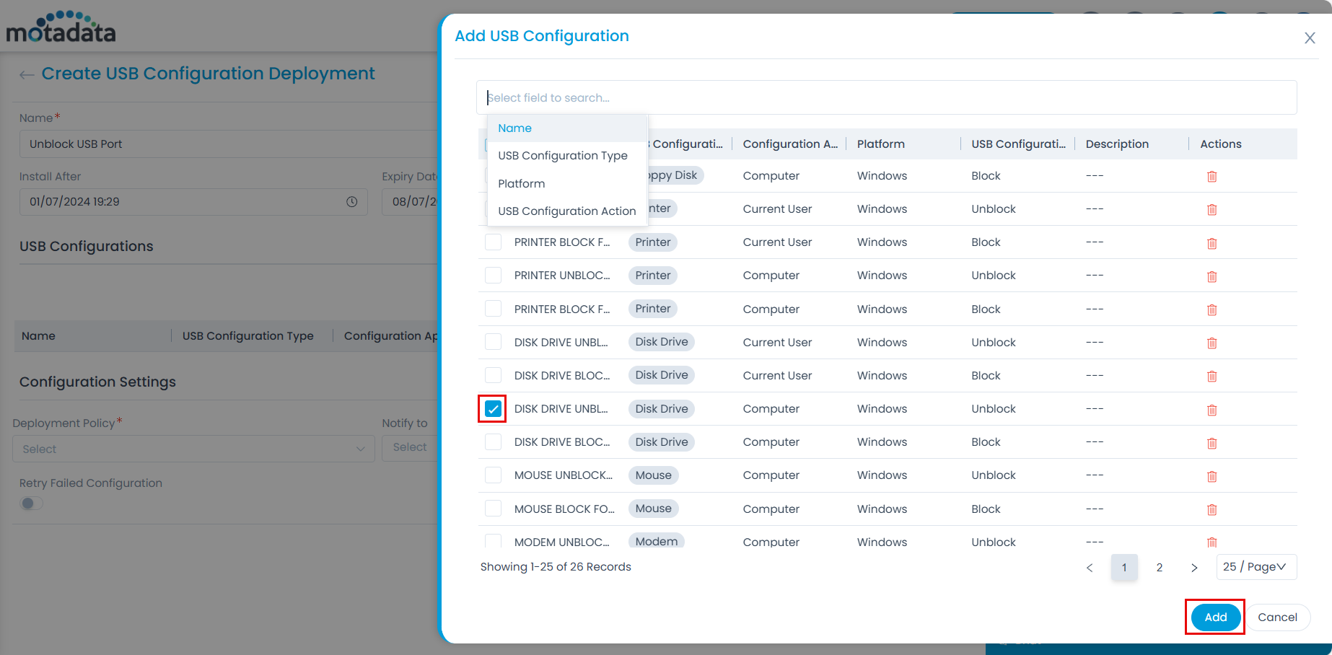Select Platform from the search field list
The width and height of the screenshot is (1332, 655).
[521, 183]
